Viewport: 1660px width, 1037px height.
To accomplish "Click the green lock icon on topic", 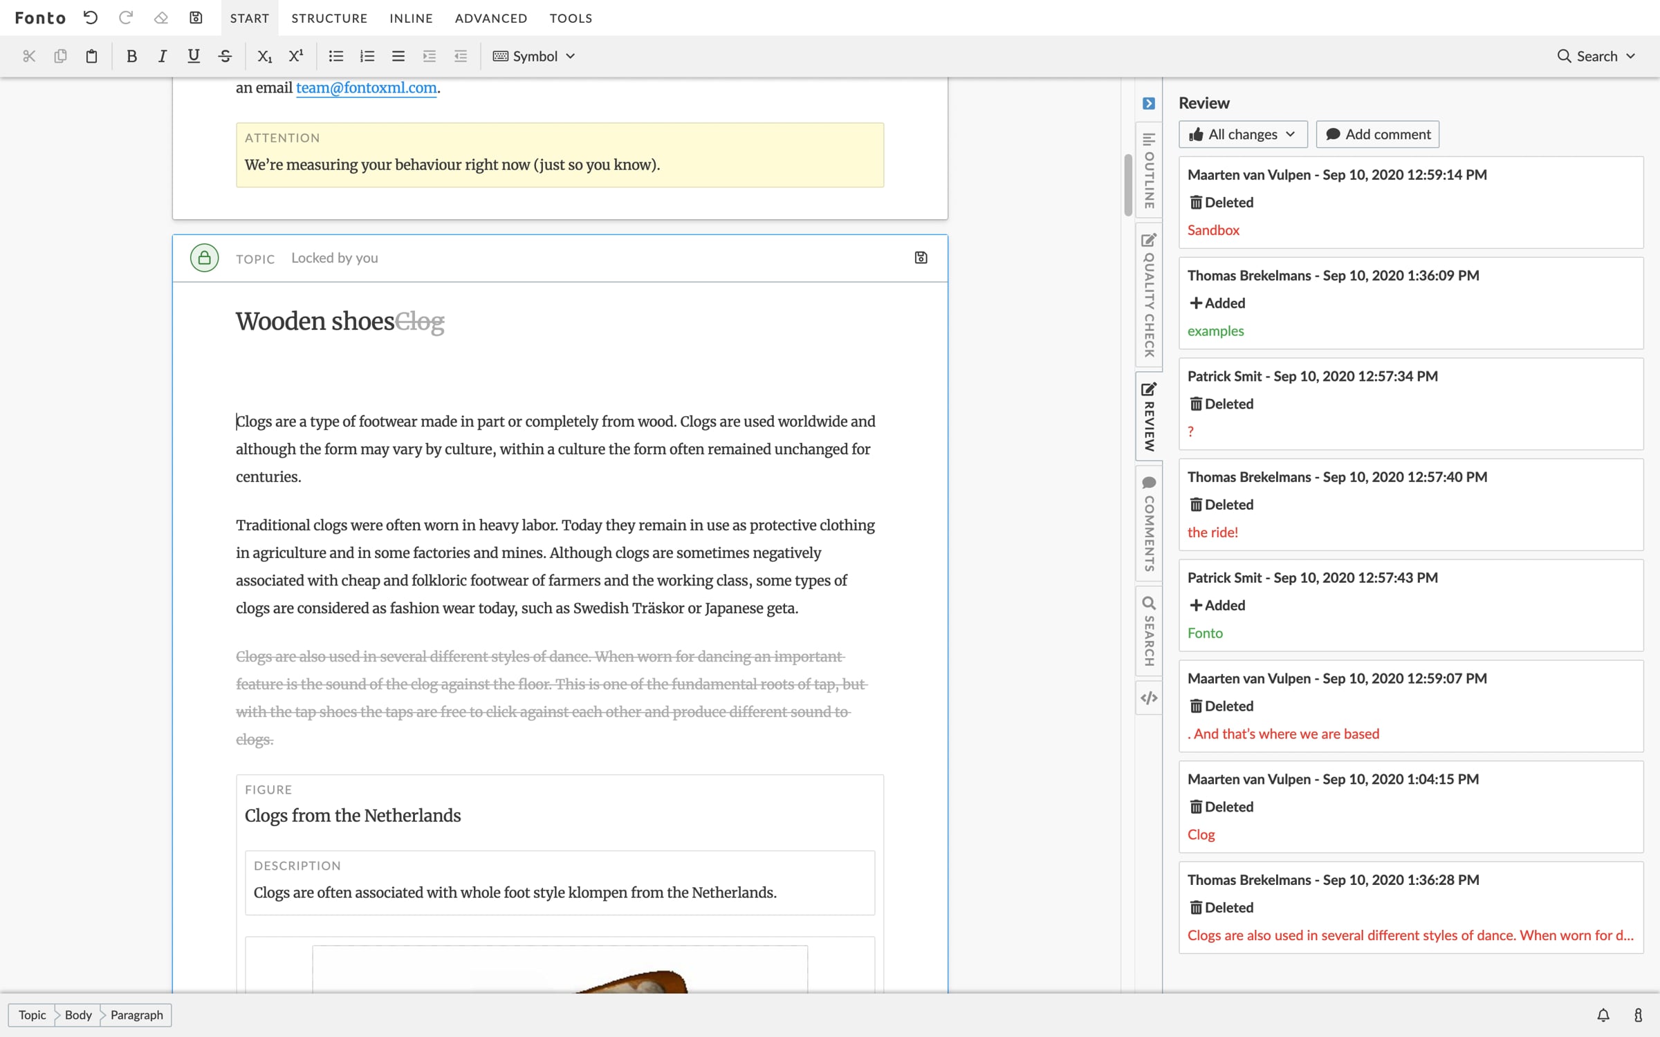I will point(205,258).
